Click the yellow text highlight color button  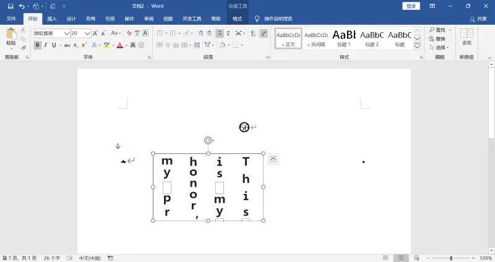(x=106, y=45)
